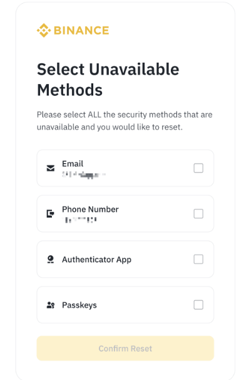The height and width of the screenshot is (380, 239).
Task: Click the blurred number under Phone Number
Action: pyautogui.click(x=80, y=220)
